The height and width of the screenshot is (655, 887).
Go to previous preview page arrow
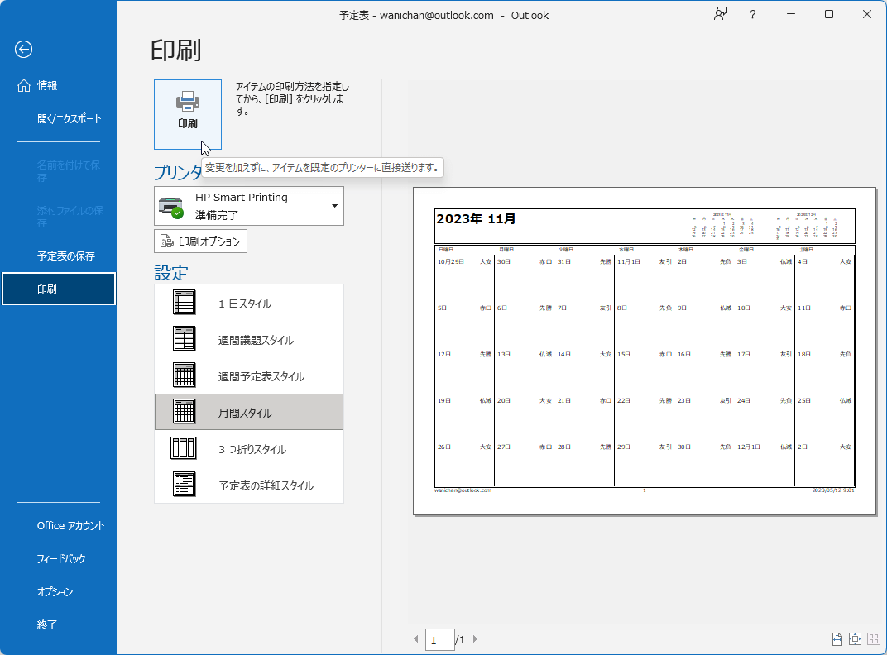pos(416,639)
